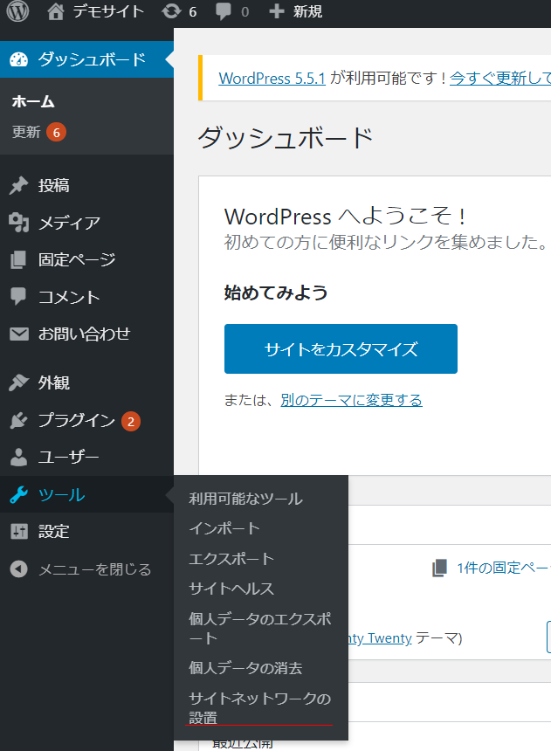Click the 今すぐ更新 link
Image resolution: width=551 pixels, height=751 pixels.
click(x=500, y=78)
